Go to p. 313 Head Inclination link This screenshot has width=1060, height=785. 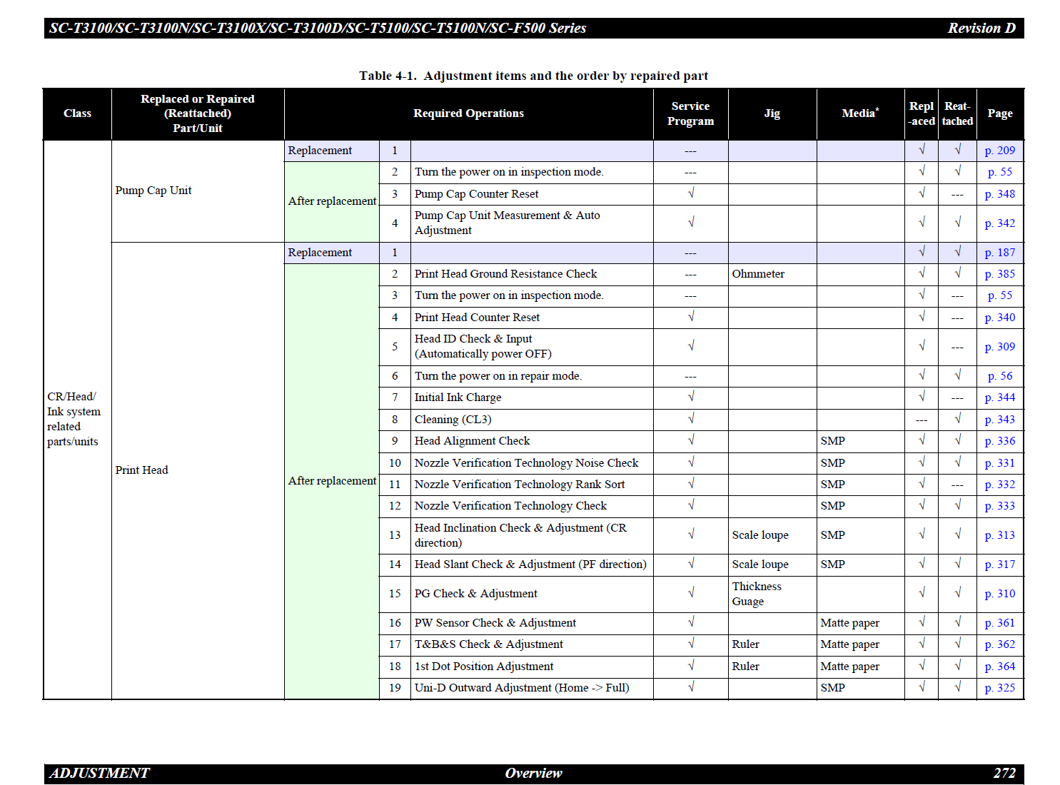pos(999,535)
